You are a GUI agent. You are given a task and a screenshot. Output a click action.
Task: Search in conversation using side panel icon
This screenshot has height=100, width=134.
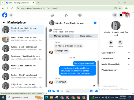(x=120, y=42)
